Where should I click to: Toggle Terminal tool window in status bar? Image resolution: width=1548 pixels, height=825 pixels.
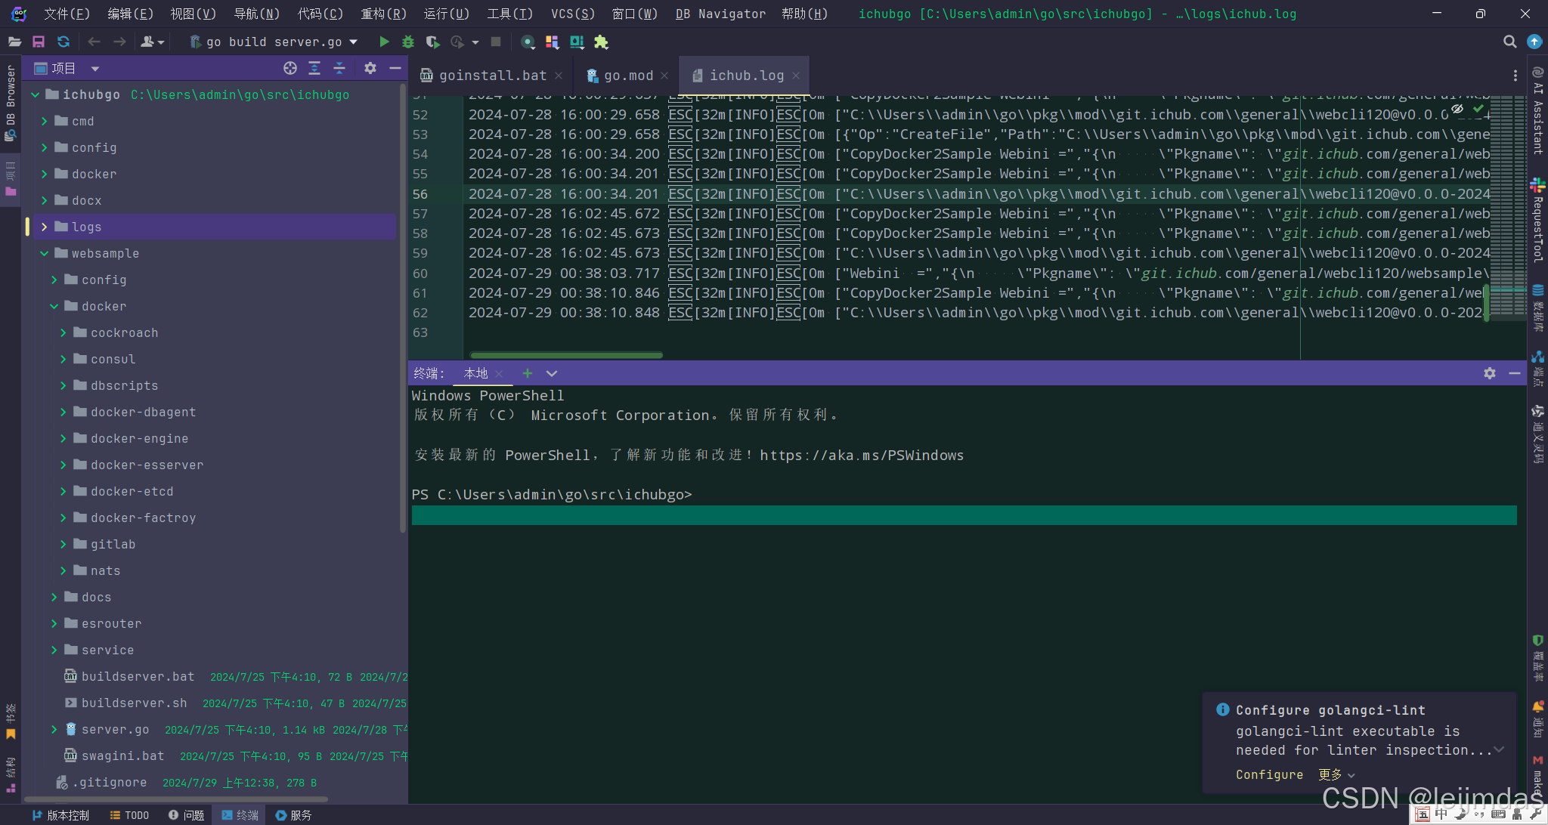(240, 815)
